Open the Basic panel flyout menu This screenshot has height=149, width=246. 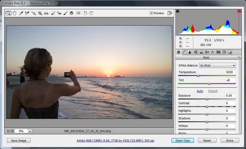pos(239,57)
